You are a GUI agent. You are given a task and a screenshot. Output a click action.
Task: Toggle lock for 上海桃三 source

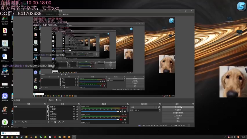click(77, 109)
